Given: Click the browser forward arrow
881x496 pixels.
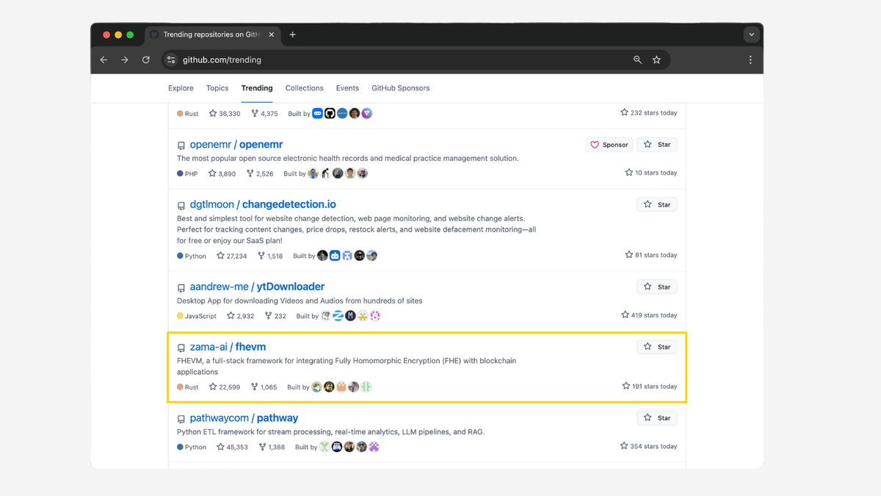Looking at the screenshot, I should click(x=124, y=60).
